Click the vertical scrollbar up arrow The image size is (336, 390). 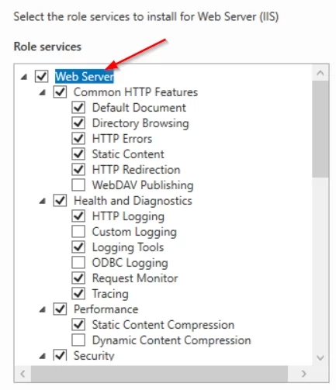click(x=320, y=73)
